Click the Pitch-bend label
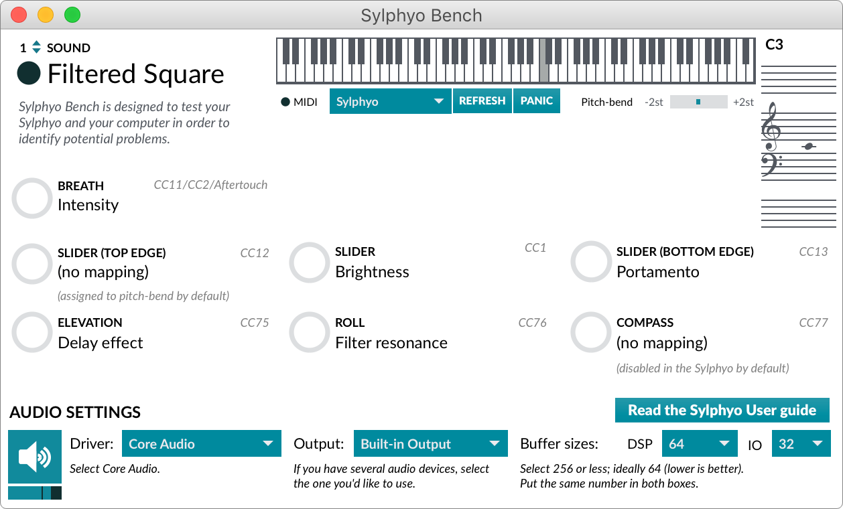This screenshot has width=843, height=509. [606, 102]
